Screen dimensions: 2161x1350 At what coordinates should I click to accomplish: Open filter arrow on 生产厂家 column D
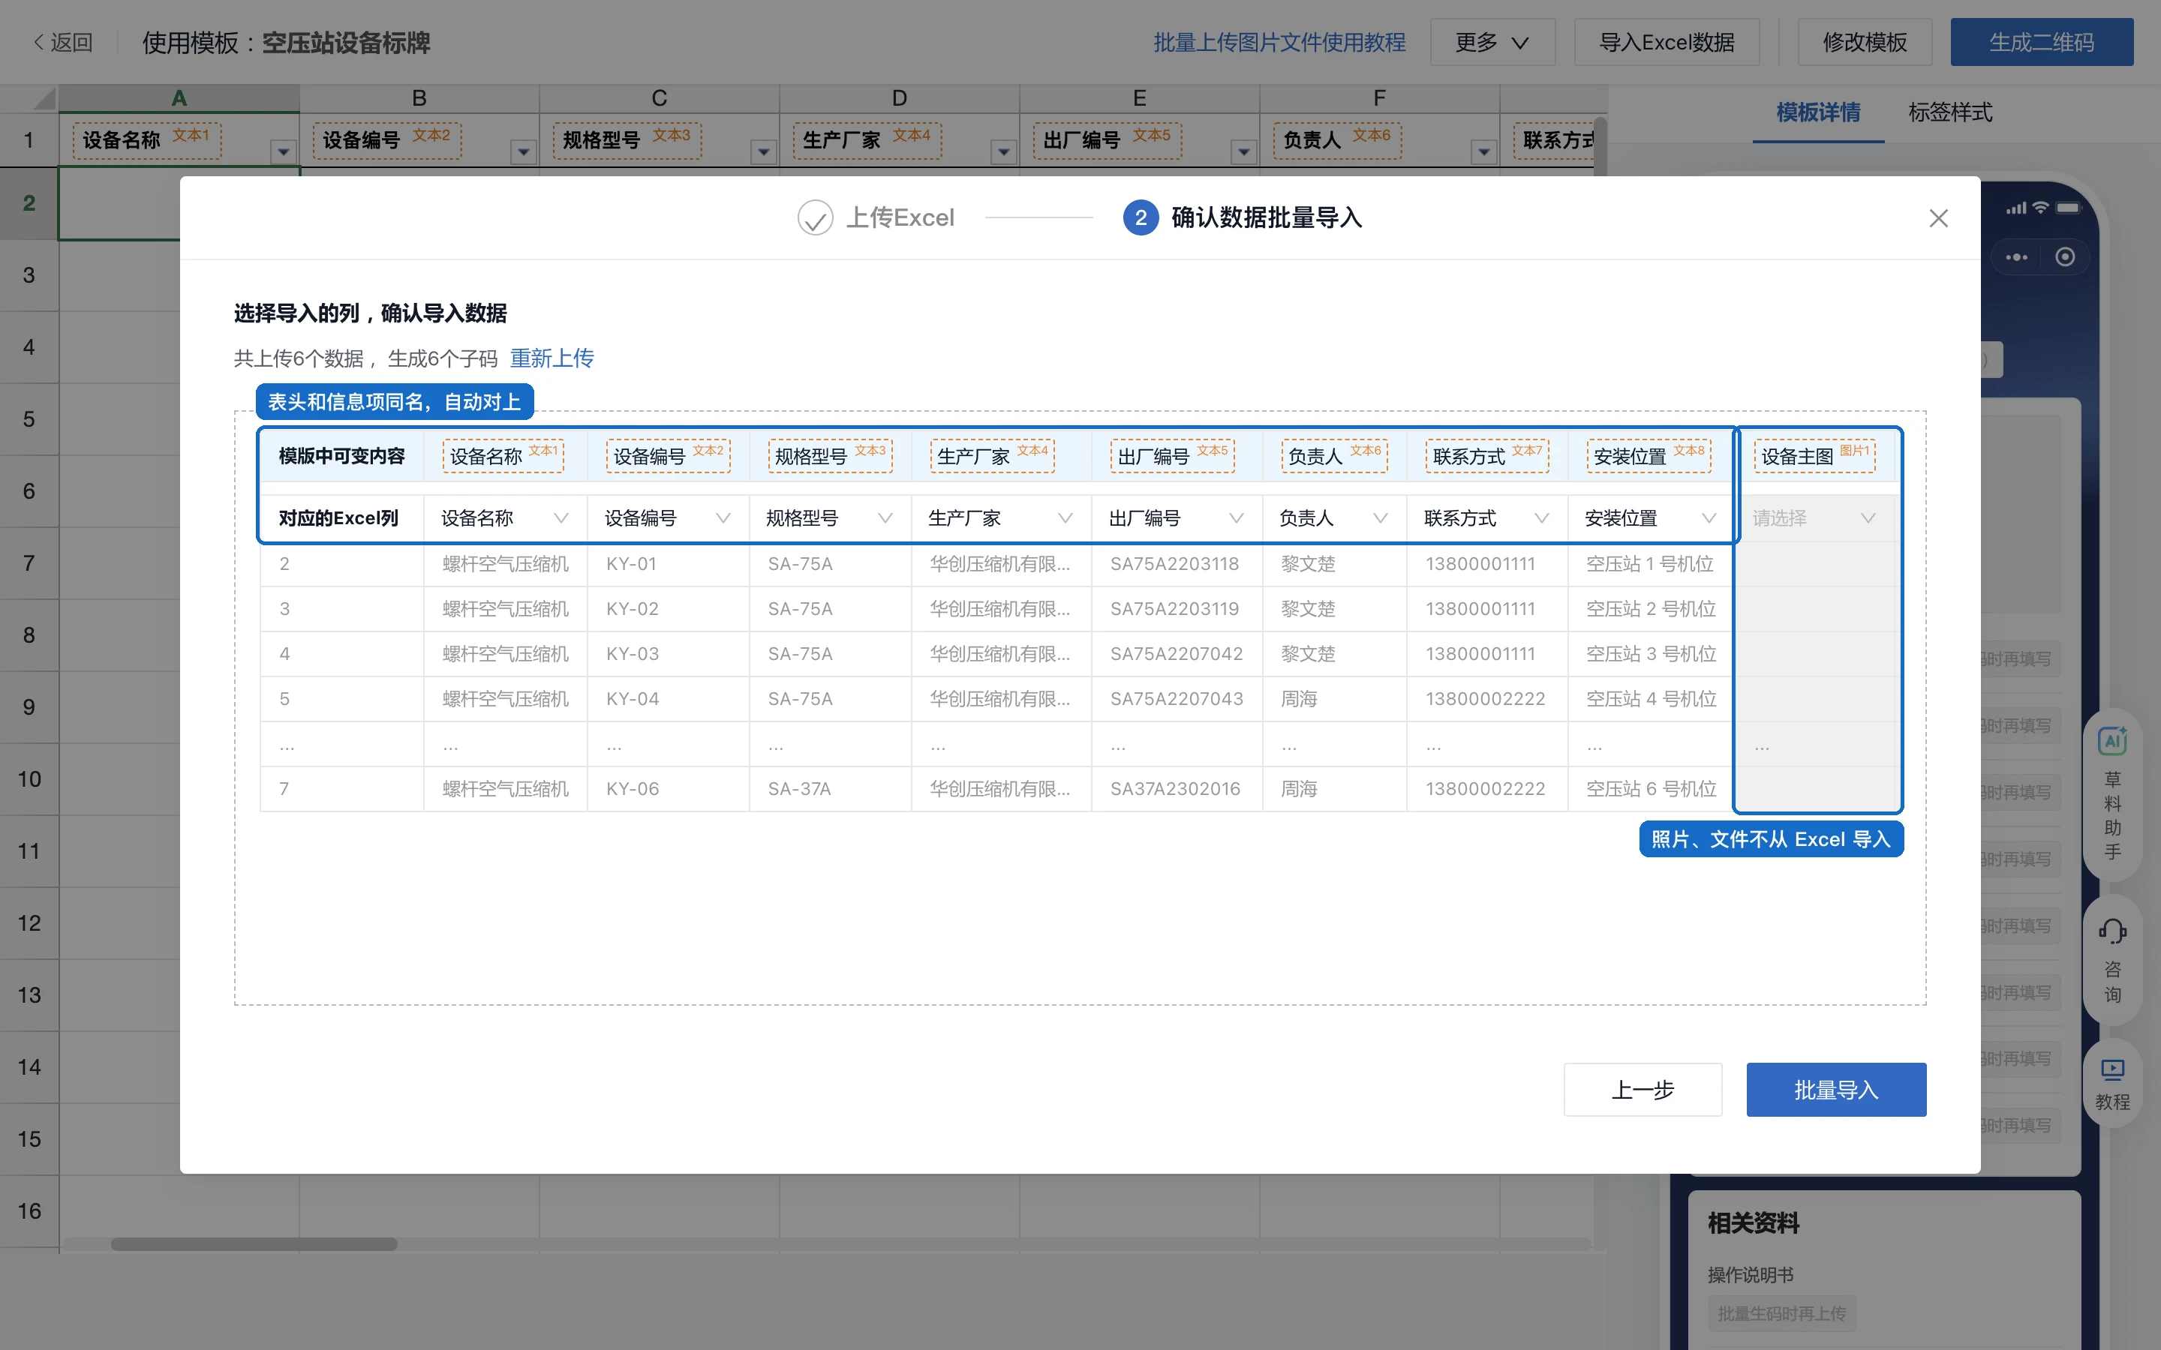[1004, 151]
